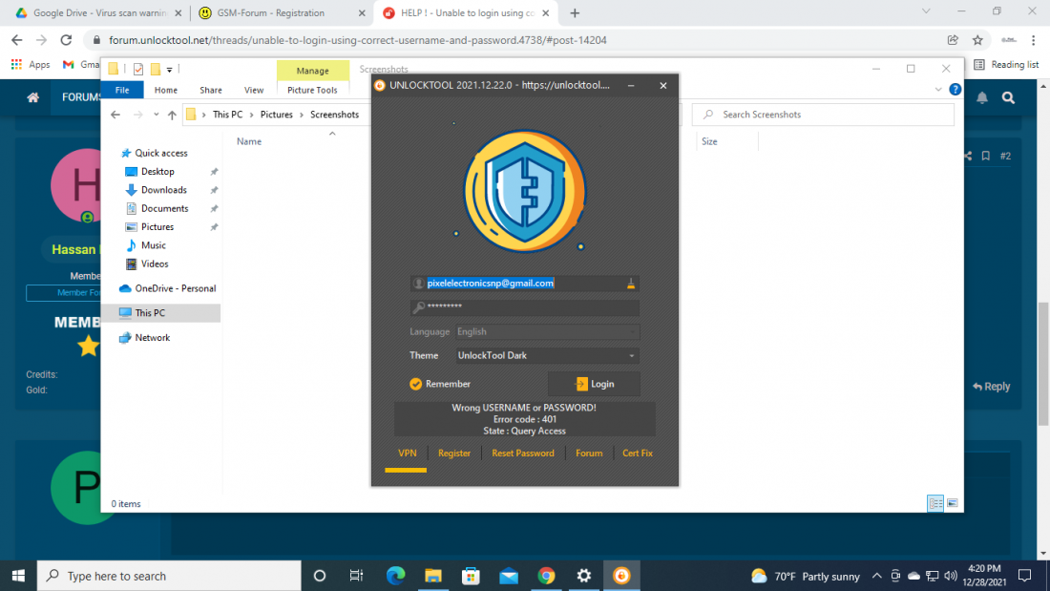
Task: Select Desktop in Explorer sidebar
Action: click(x=157, y=172)
